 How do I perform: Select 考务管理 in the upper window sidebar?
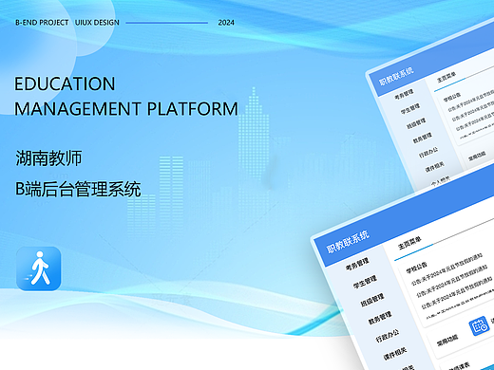point(404,94)
